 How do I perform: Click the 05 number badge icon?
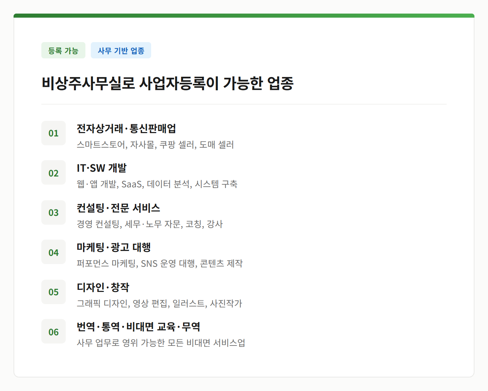53,292
